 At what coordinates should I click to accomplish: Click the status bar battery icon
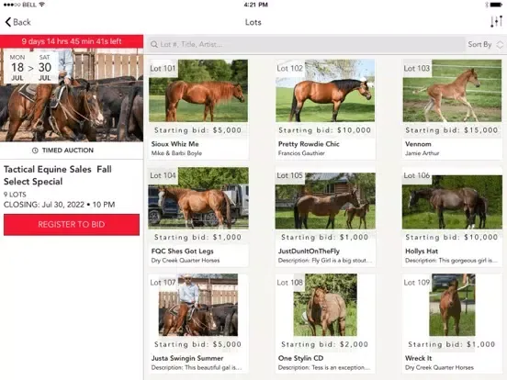click(496, 5)
